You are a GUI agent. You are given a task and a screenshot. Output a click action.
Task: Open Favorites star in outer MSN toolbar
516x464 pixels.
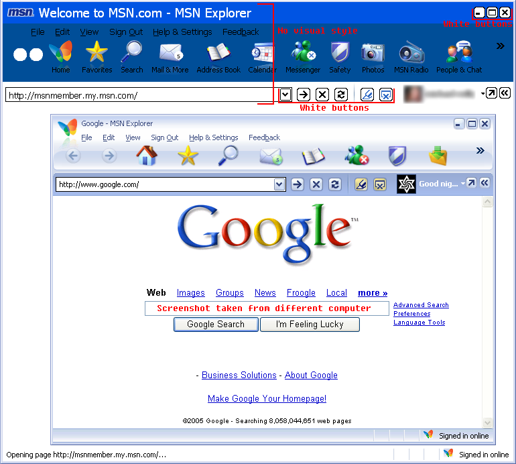point(96,56)
